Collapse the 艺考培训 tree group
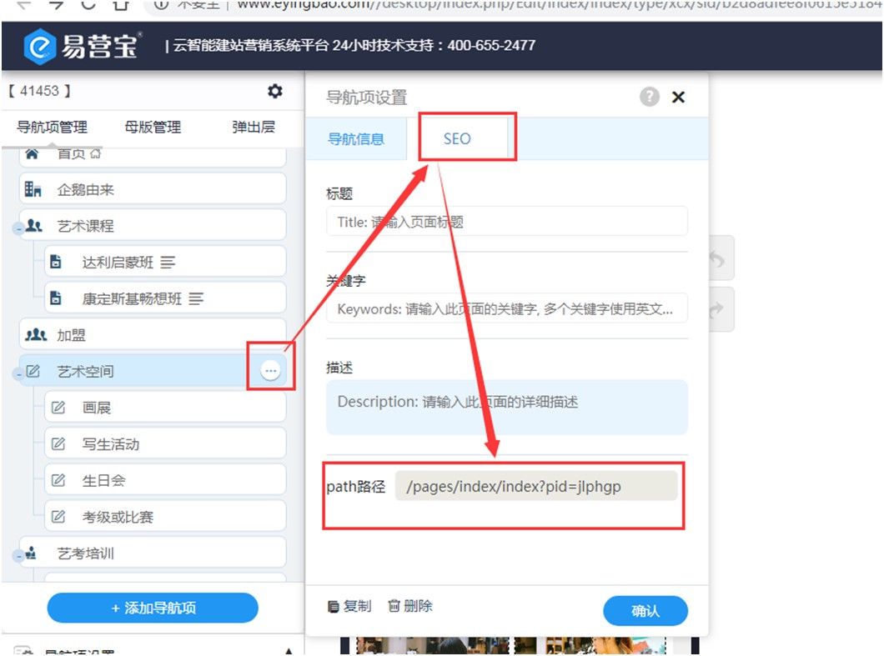884x656 pixels. click(x=16, y=557)
